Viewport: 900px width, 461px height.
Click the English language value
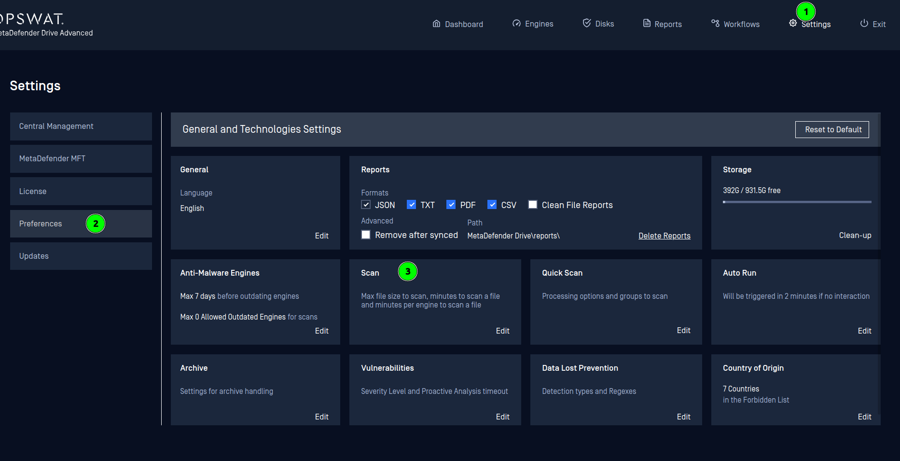[x=192, y=208]
